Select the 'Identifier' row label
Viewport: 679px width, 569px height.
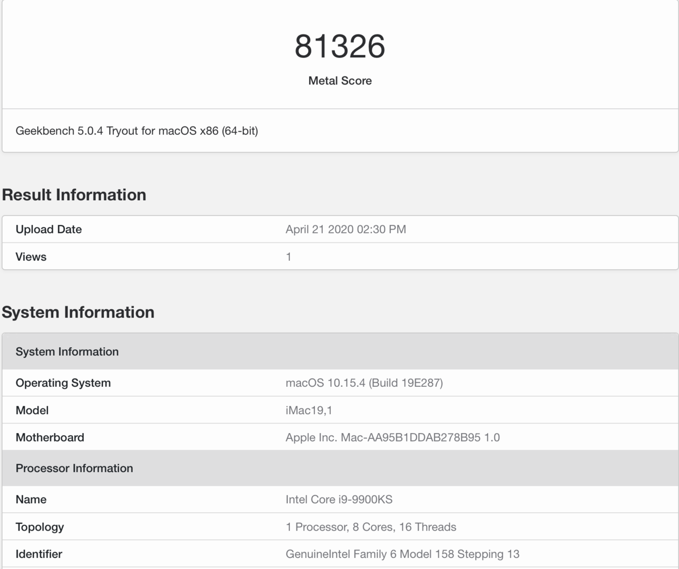(39, 554)
